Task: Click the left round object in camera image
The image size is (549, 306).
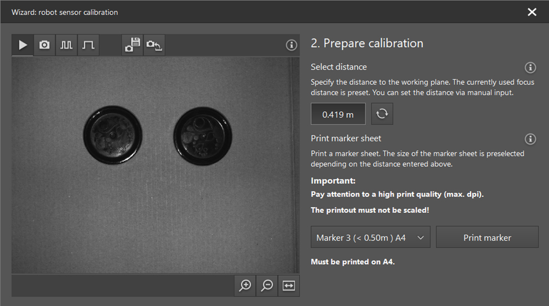Action: pyautogui.click(x=113, y=134)
